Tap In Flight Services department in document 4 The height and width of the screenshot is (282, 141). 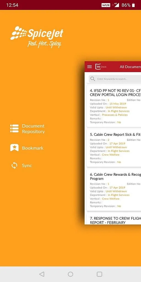click(118, 111)
